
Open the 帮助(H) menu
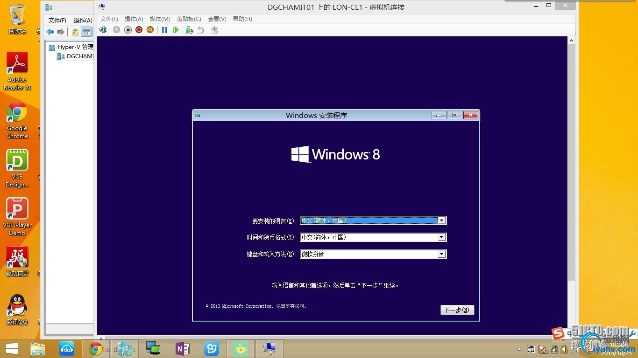click(242, 19)
